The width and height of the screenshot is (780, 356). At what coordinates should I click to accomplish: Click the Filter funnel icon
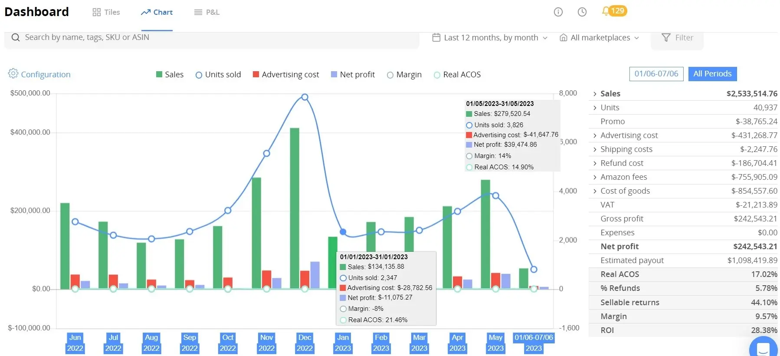666,38
